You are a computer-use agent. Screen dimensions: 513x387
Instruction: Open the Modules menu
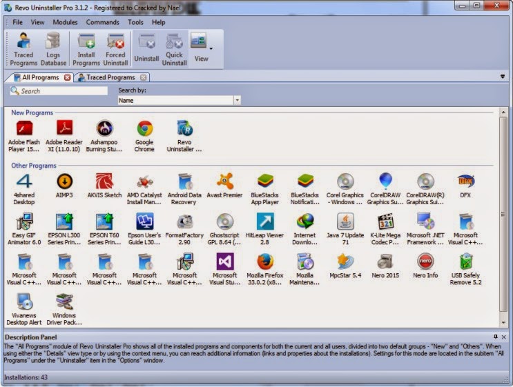tap(65, 22)
